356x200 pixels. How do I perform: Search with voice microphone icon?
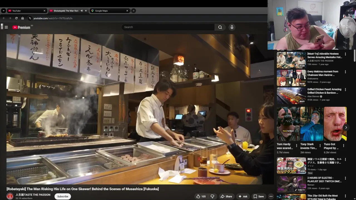click(232, 27)
